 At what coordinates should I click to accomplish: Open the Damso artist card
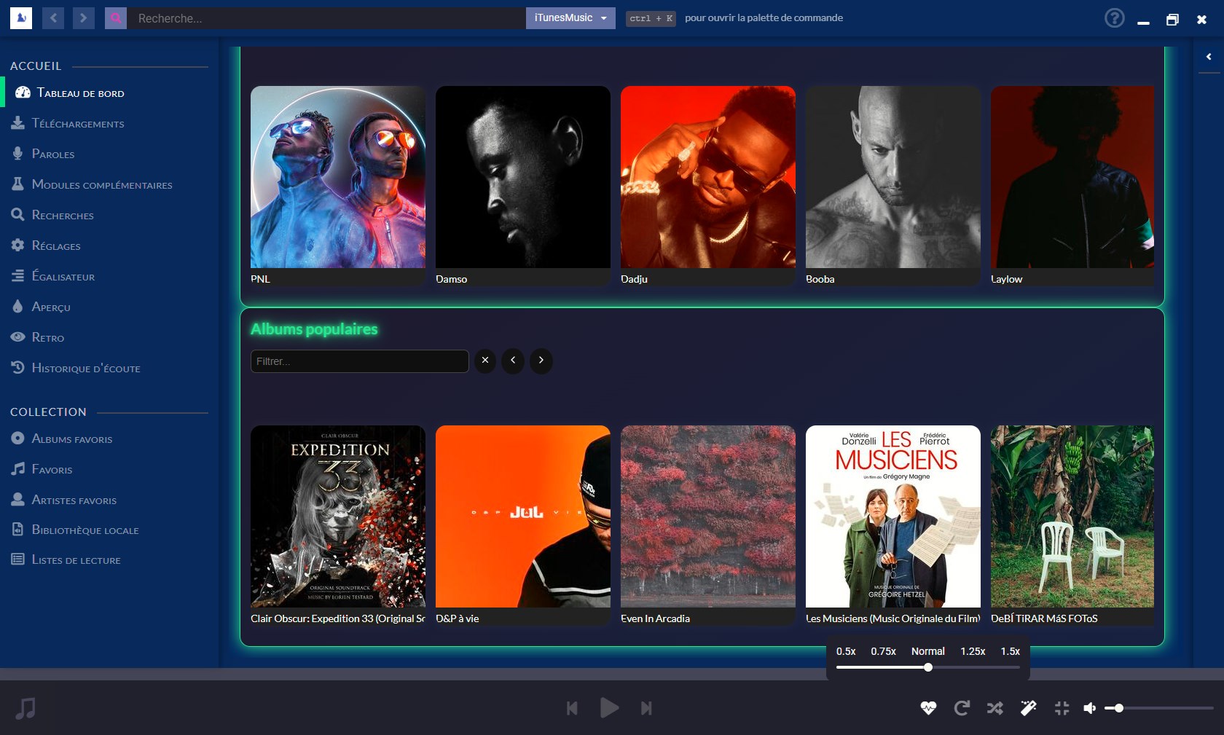[x=523, y=186]
